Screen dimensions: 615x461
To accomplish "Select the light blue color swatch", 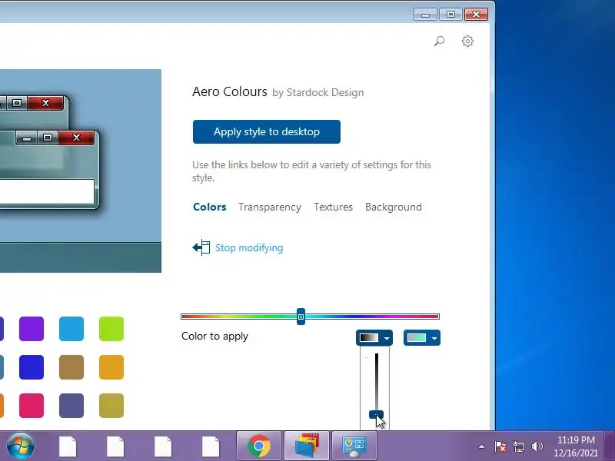I will (71, 329).
